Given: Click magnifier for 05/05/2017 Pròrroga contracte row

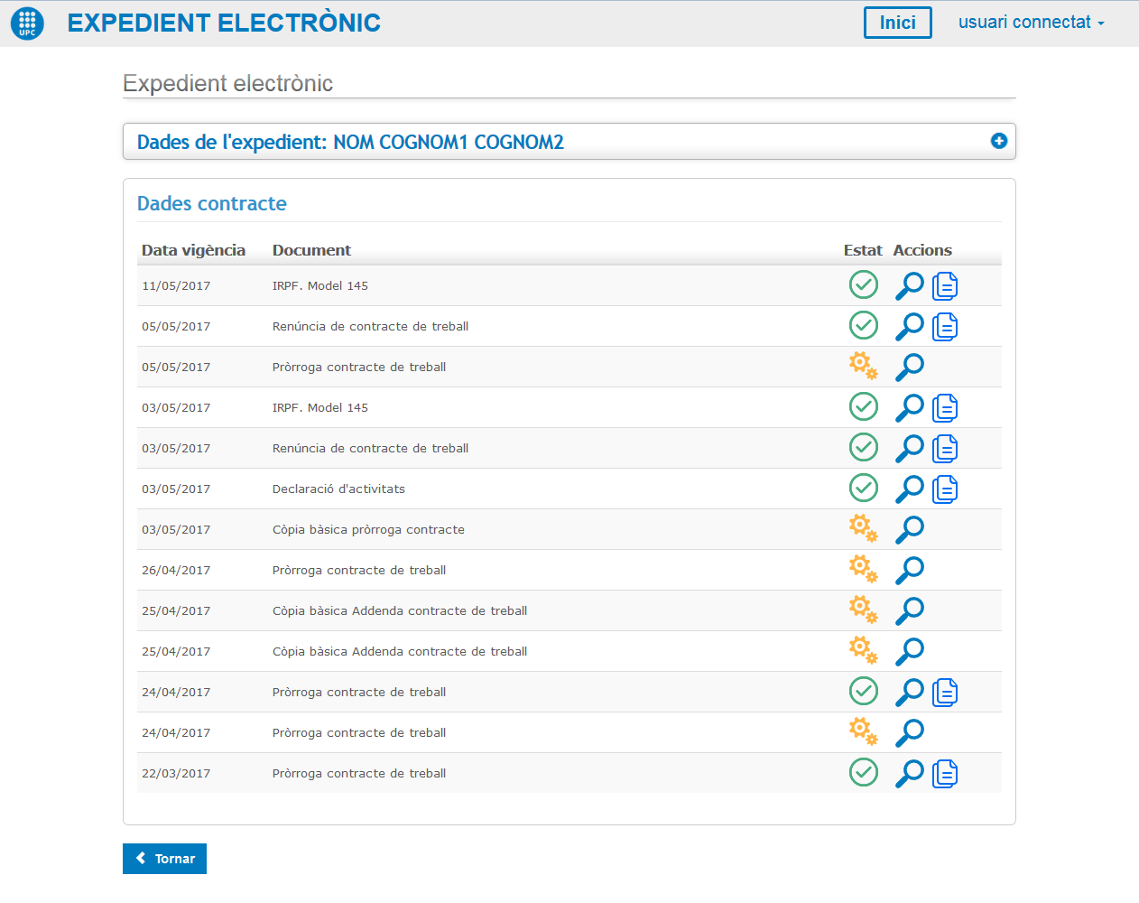Looking at the screenshot, I should coord(909,367).
